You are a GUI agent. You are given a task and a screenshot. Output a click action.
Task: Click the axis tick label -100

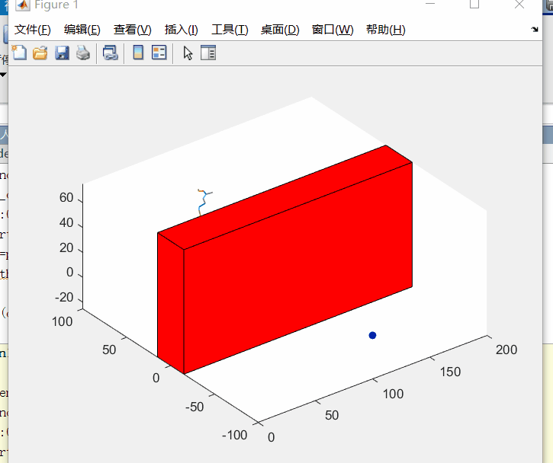click(234, 435)
